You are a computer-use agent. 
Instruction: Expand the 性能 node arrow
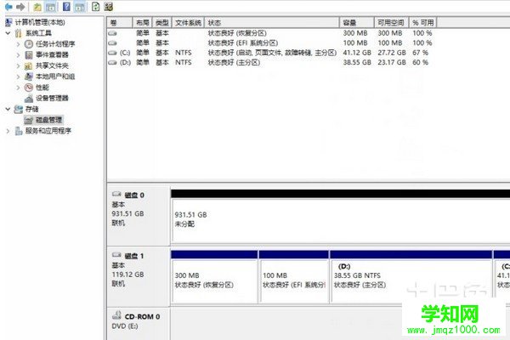pos(18,88)
